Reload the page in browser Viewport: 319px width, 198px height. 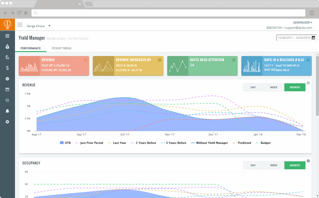pos(19,13)
